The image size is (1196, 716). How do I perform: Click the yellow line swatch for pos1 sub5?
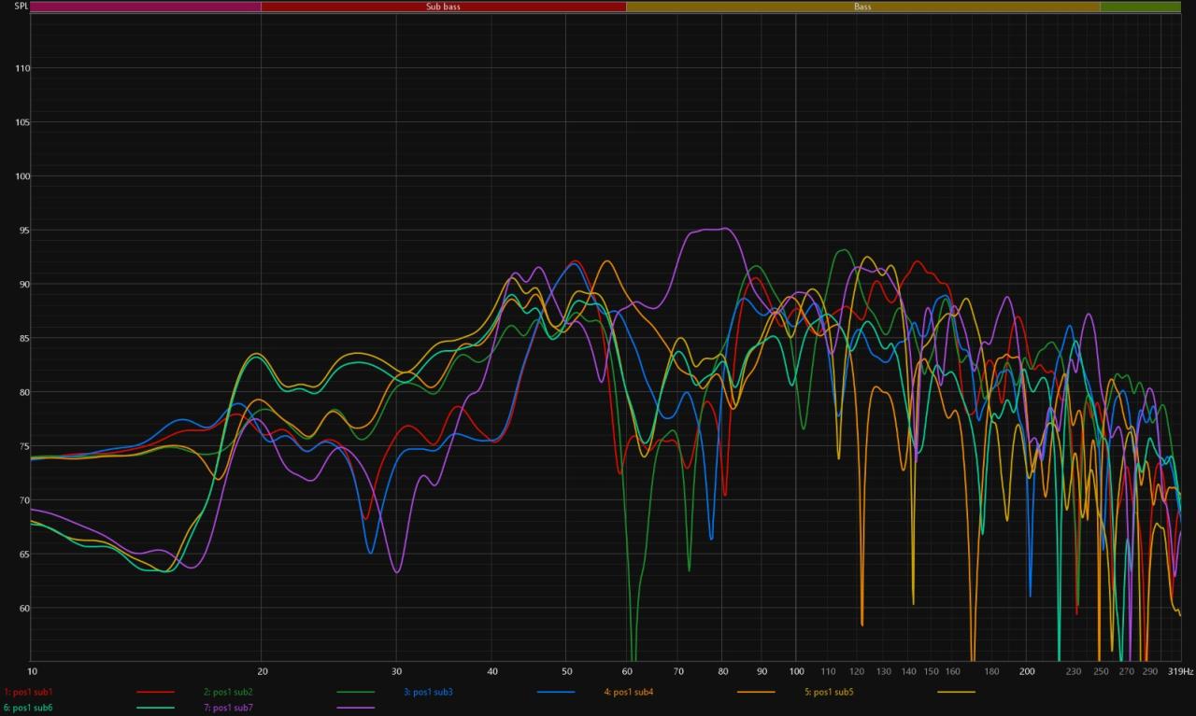[x=956, y=692]
